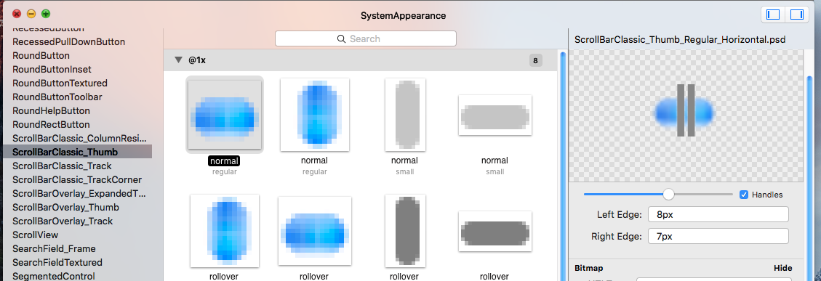The image size is (821, 281).
Task: Select RoundButtonInset in the sidebar
Action: (x=52, y=69)
